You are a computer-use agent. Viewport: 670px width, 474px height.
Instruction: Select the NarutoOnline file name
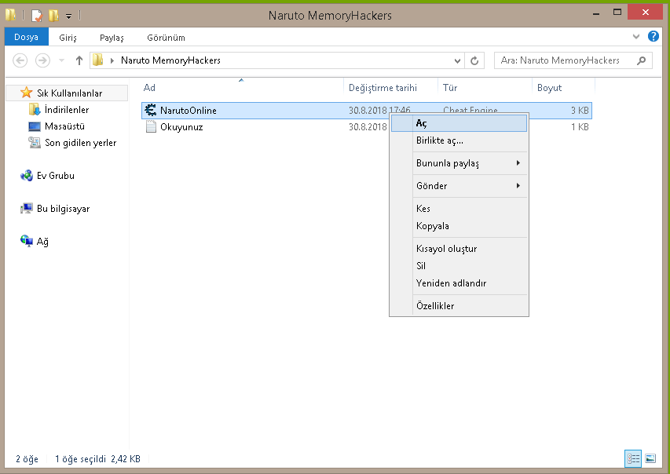188,111
